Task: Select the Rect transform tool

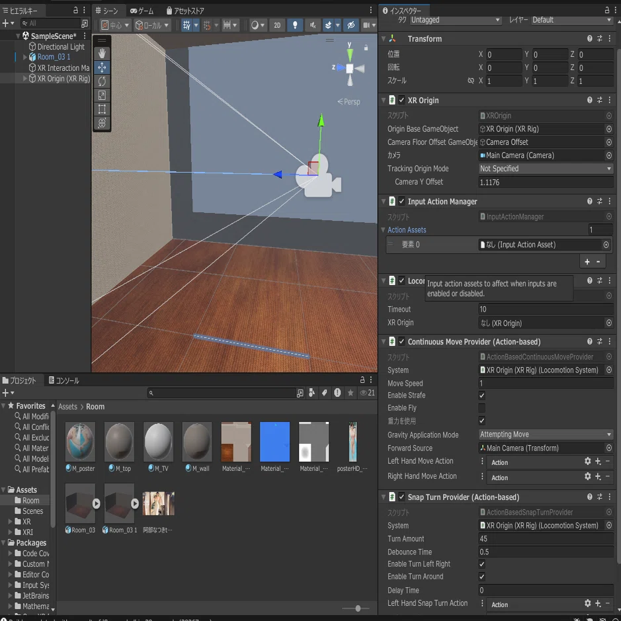Action: point(102,109)
